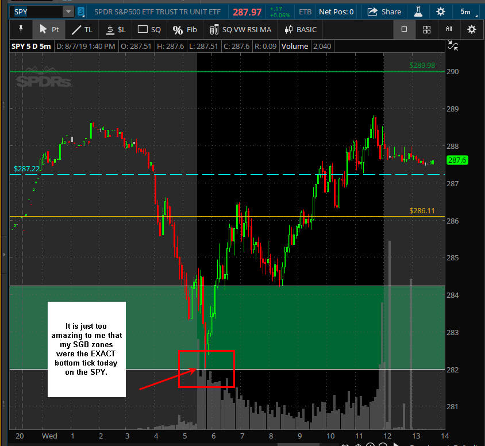Click the L: 287.51 low value

click(x=203, y=47)
